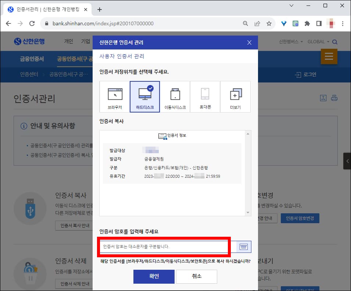Click the screen capture icon beside the printer
Image resolution: width=351 pixels, height=291 pixels.
point(323,98)
